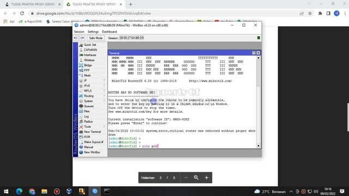The width and height of the screenshot is (349, 196).
Task: Click the magnifier zoom reset icon
Action: click(196, 177)
